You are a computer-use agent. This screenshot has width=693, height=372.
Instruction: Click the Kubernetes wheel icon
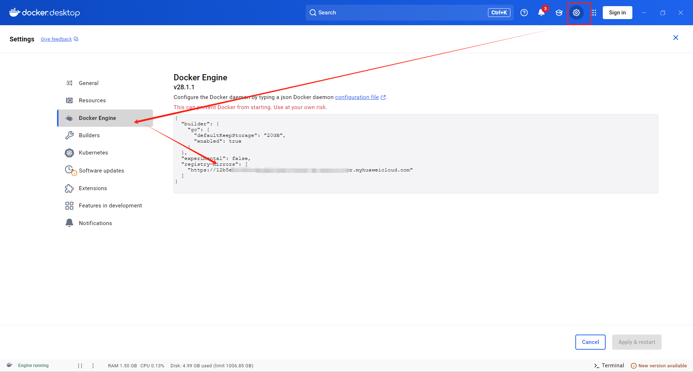point(69,153)
